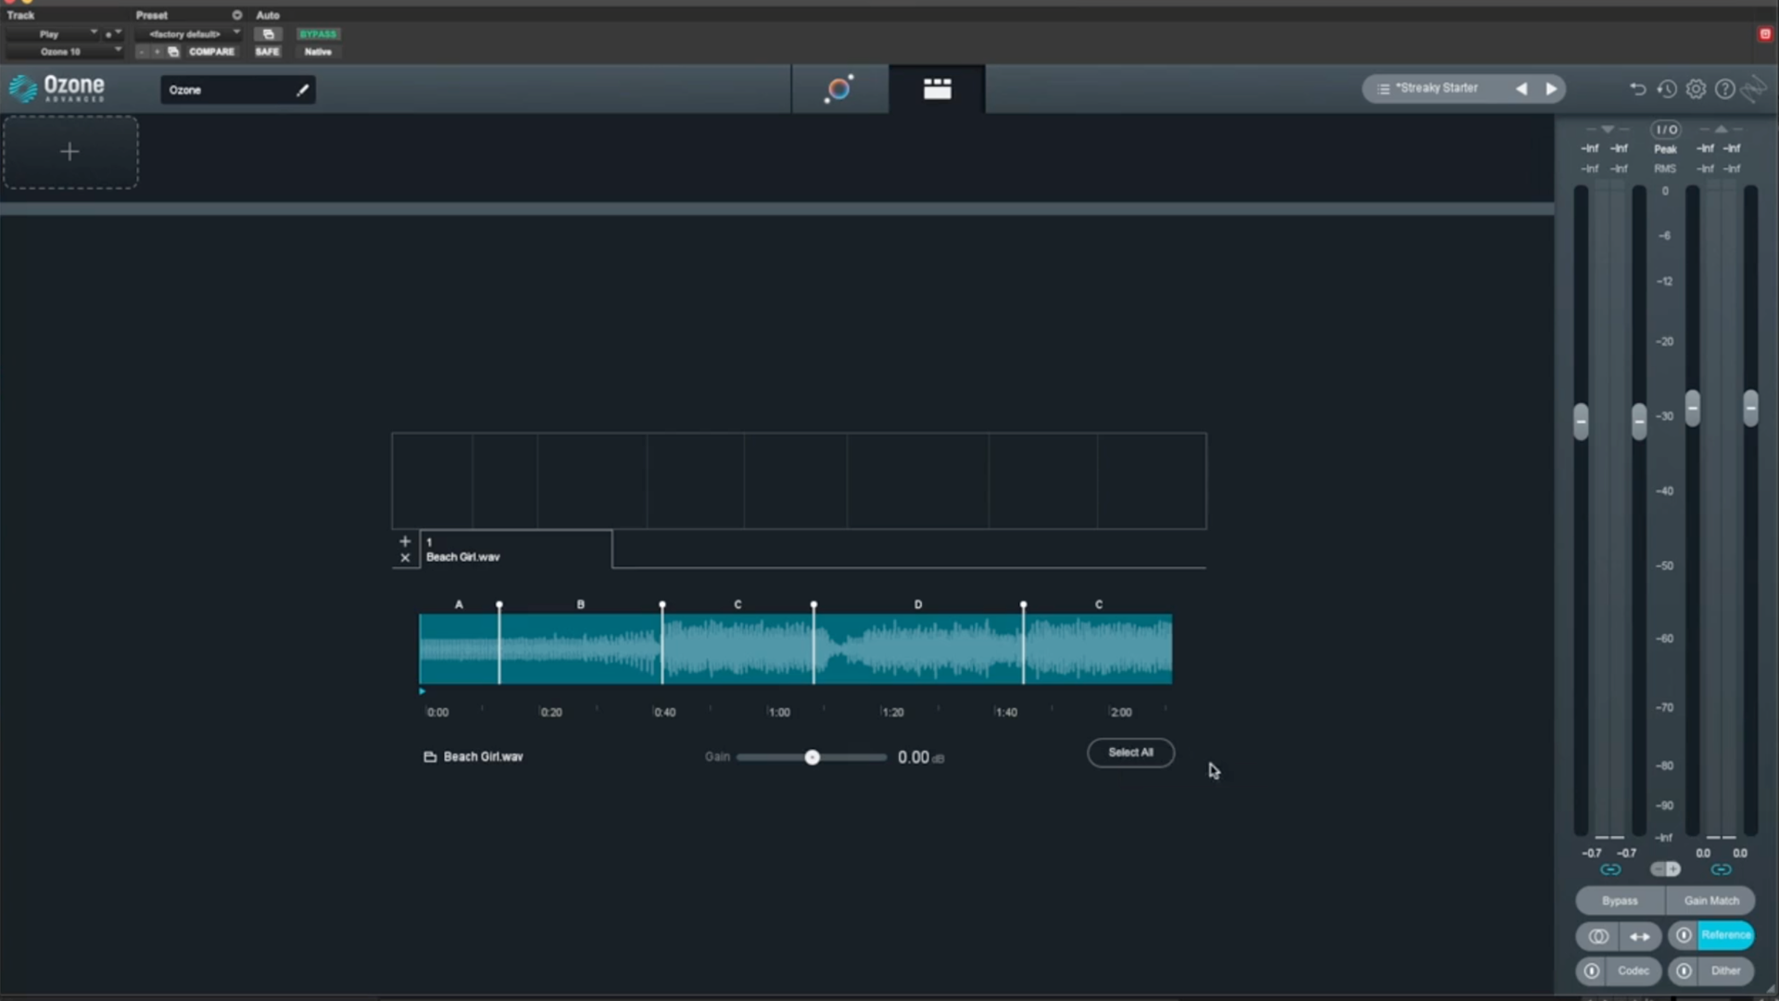Click the Gain Match button

click(x=1710, y=901)
